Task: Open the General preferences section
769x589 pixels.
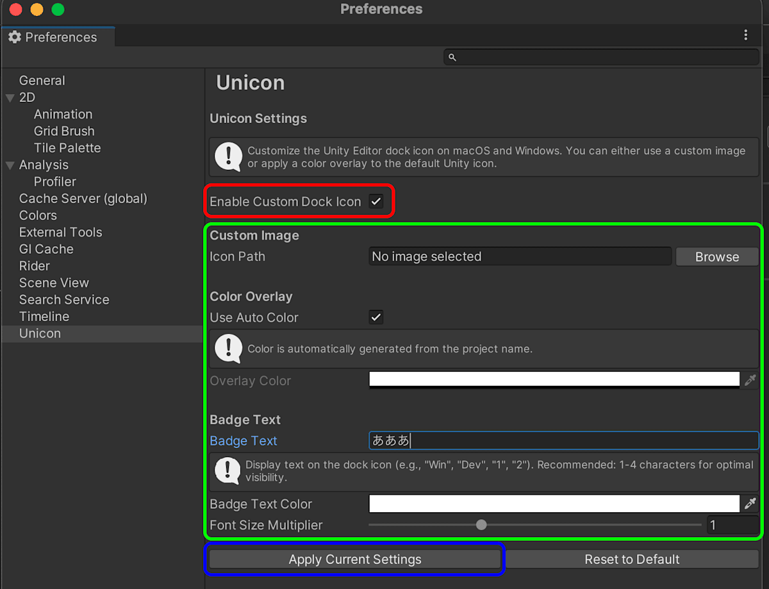Action: point(42,81)
